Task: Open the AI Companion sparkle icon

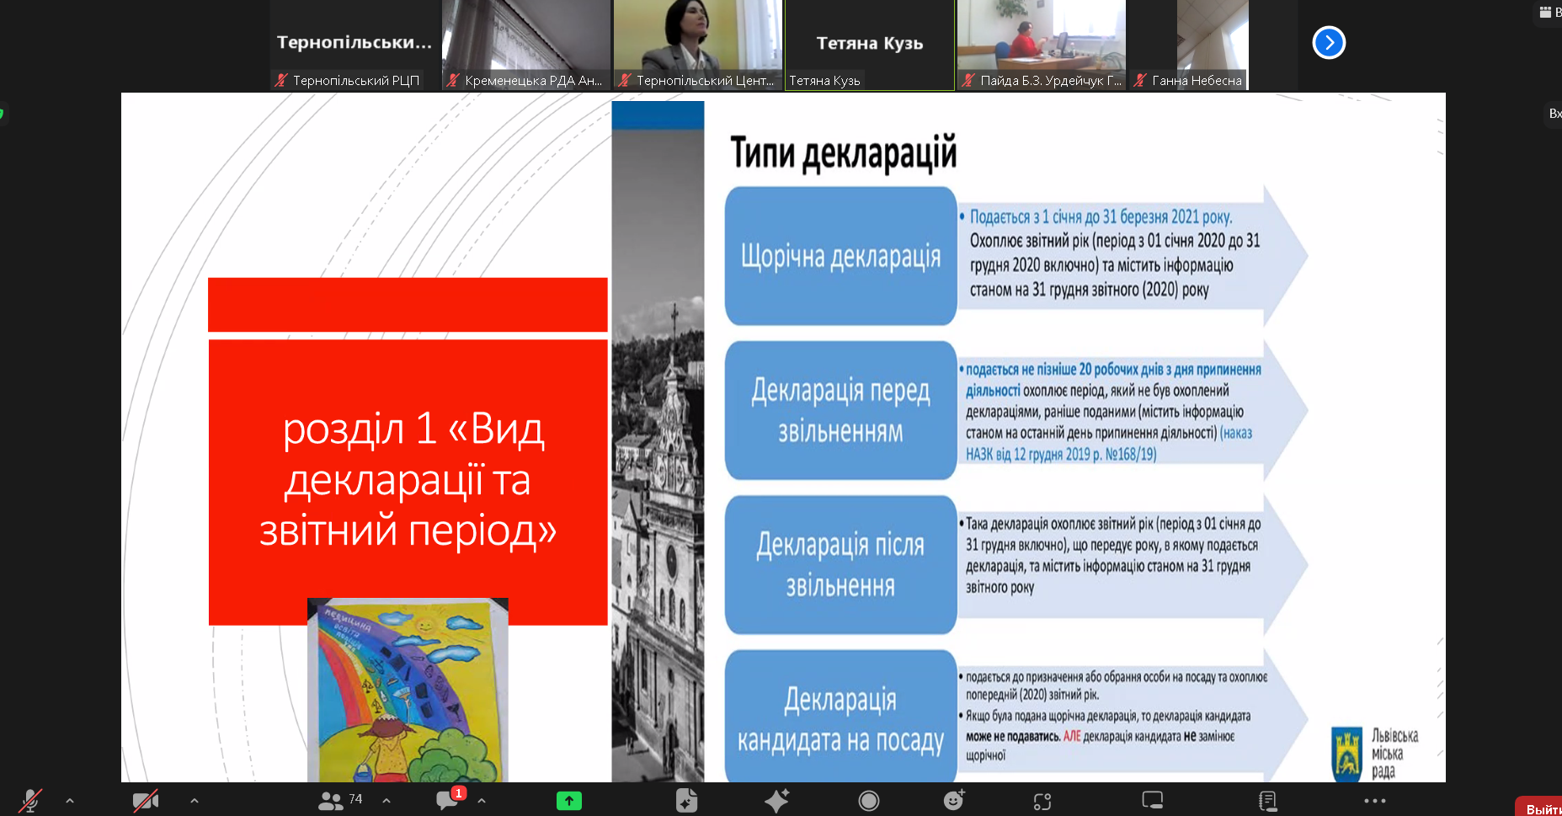Action: 777,801
